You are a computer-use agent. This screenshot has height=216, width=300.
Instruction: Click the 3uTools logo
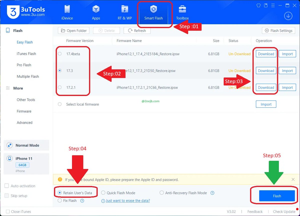tap(26, 11)
